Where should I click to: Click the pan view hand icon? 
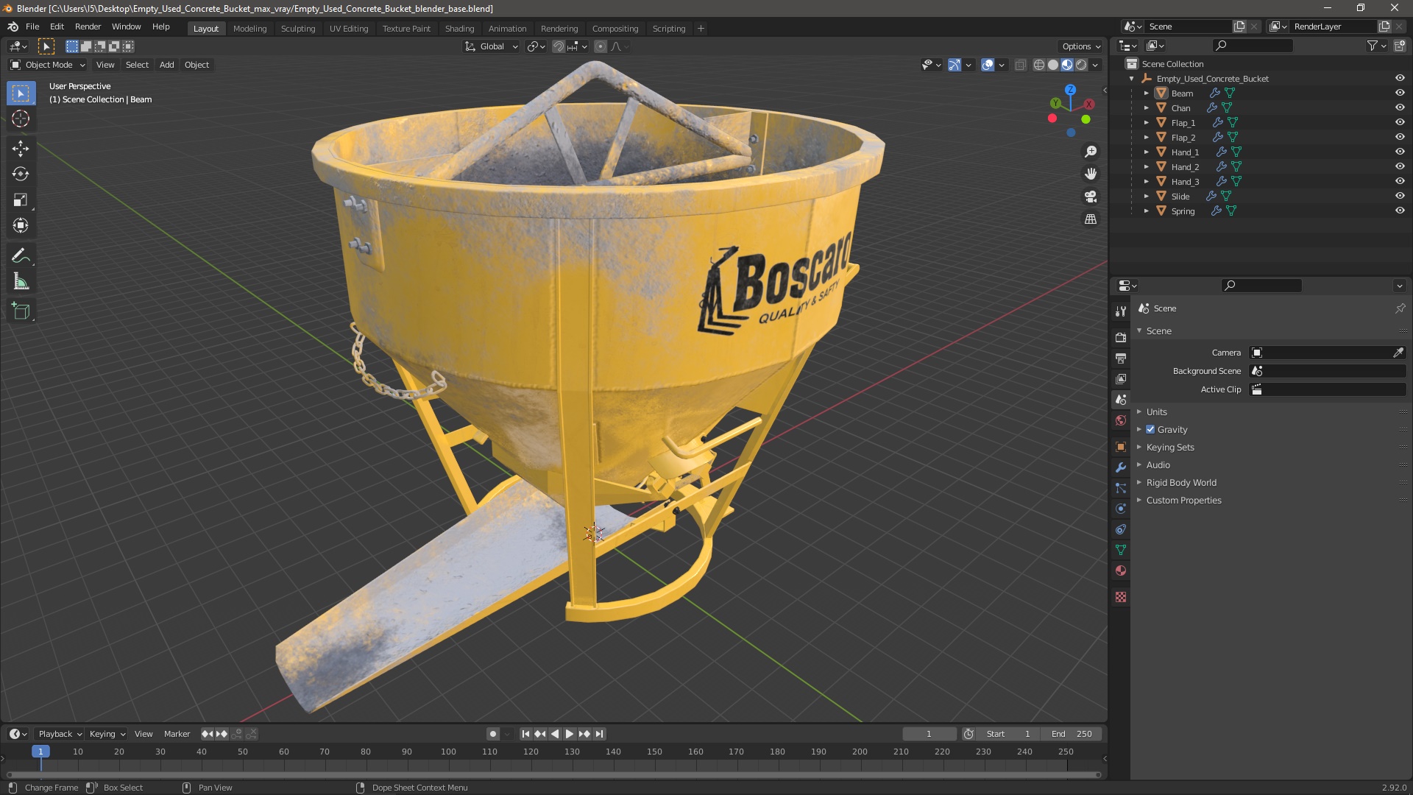[1091, 174]
